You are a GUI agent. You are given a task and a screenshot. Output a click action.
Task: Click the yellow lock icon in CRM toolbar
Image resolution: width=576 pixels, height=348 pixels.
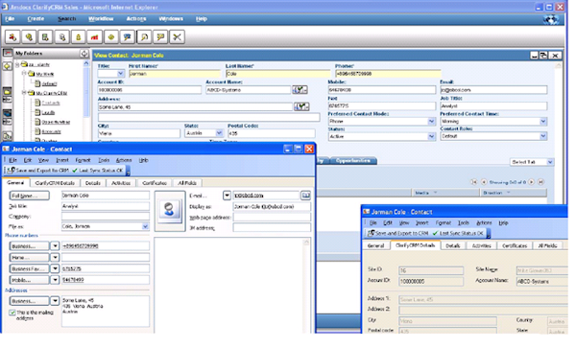point(79,37)
